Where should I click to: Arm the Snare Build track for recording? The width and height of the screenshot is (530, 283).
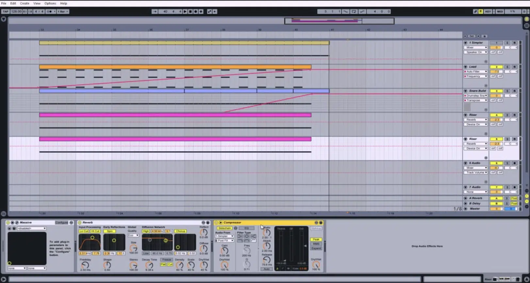coord(514,91)
